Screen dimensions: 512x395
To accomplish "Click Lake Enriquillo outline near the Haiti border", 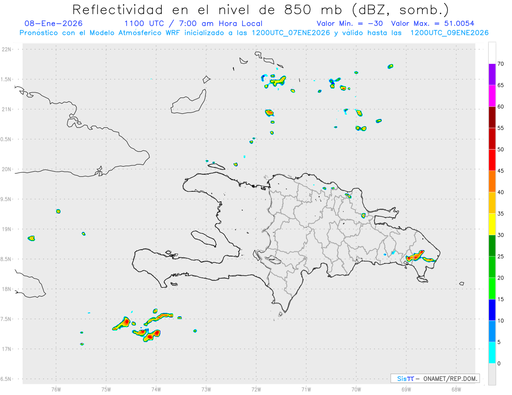I will coord(272,259).
